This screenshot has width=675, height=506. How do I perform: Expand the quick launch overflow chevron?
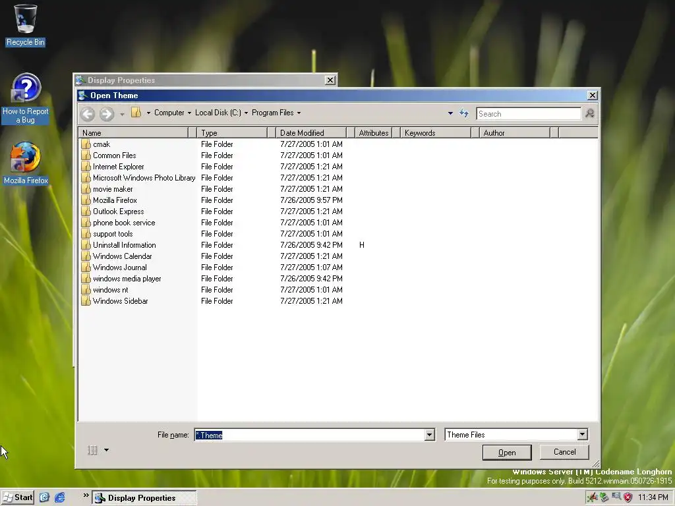click(x=86, y=495)
